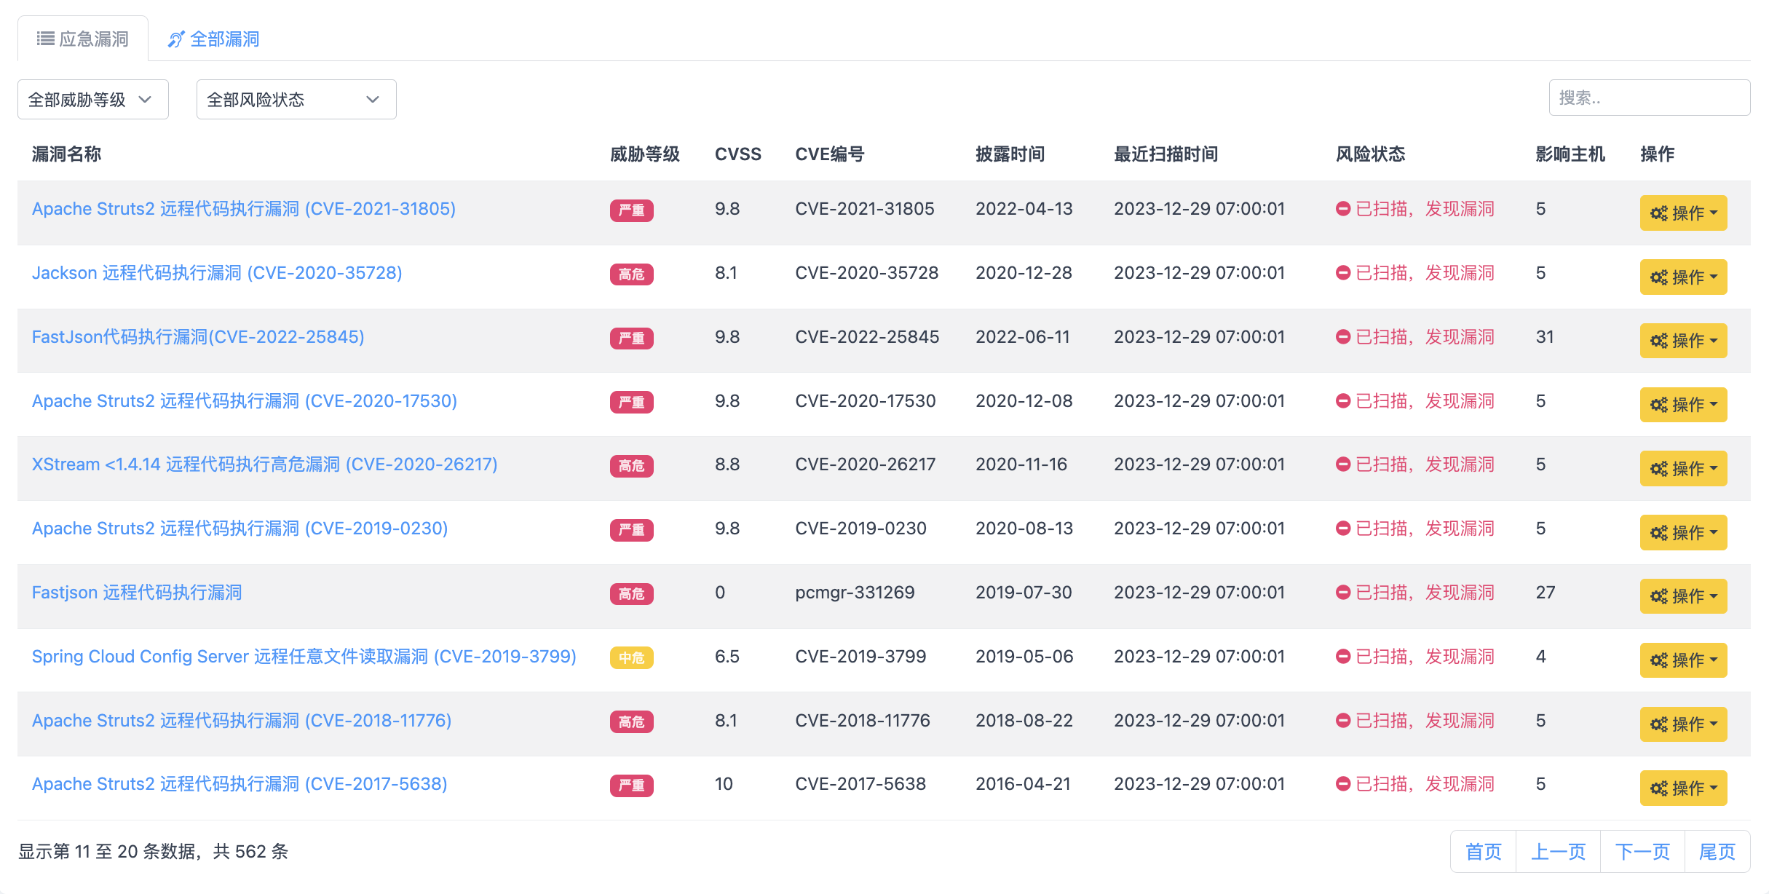Open Apache Struts2 CVE-2019-0230 vulnerability link
The image size is (1769, 894).
pyautogui.click(x=240, y=529)
